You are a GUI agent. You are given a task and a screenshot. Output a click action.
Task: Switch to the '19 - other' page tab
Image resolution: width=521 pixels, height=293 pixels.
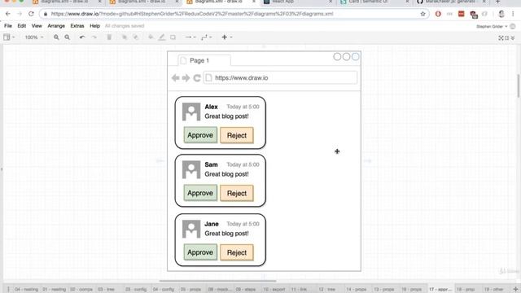tap(494, 290)
